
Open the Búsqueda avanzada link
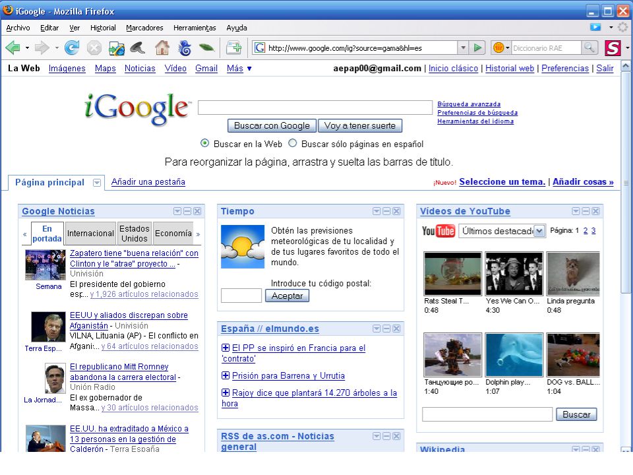[x=469, y=104]
